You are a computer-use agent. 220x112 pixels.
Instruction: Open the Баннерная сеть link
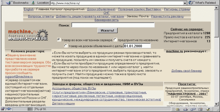pos(106,20)
